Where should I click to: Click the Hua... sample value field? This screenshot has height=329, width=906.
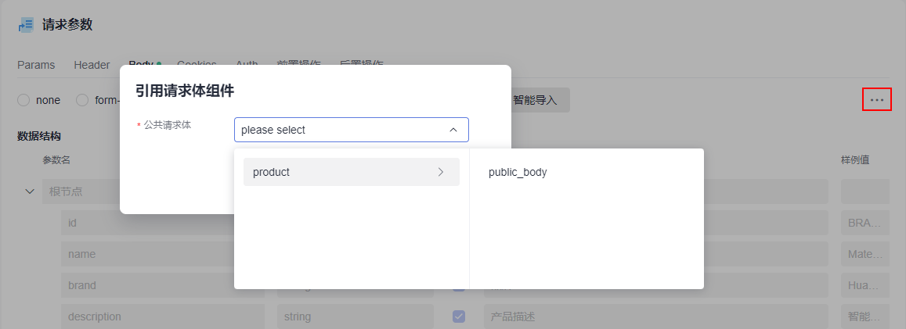click(x=865, y=285)
